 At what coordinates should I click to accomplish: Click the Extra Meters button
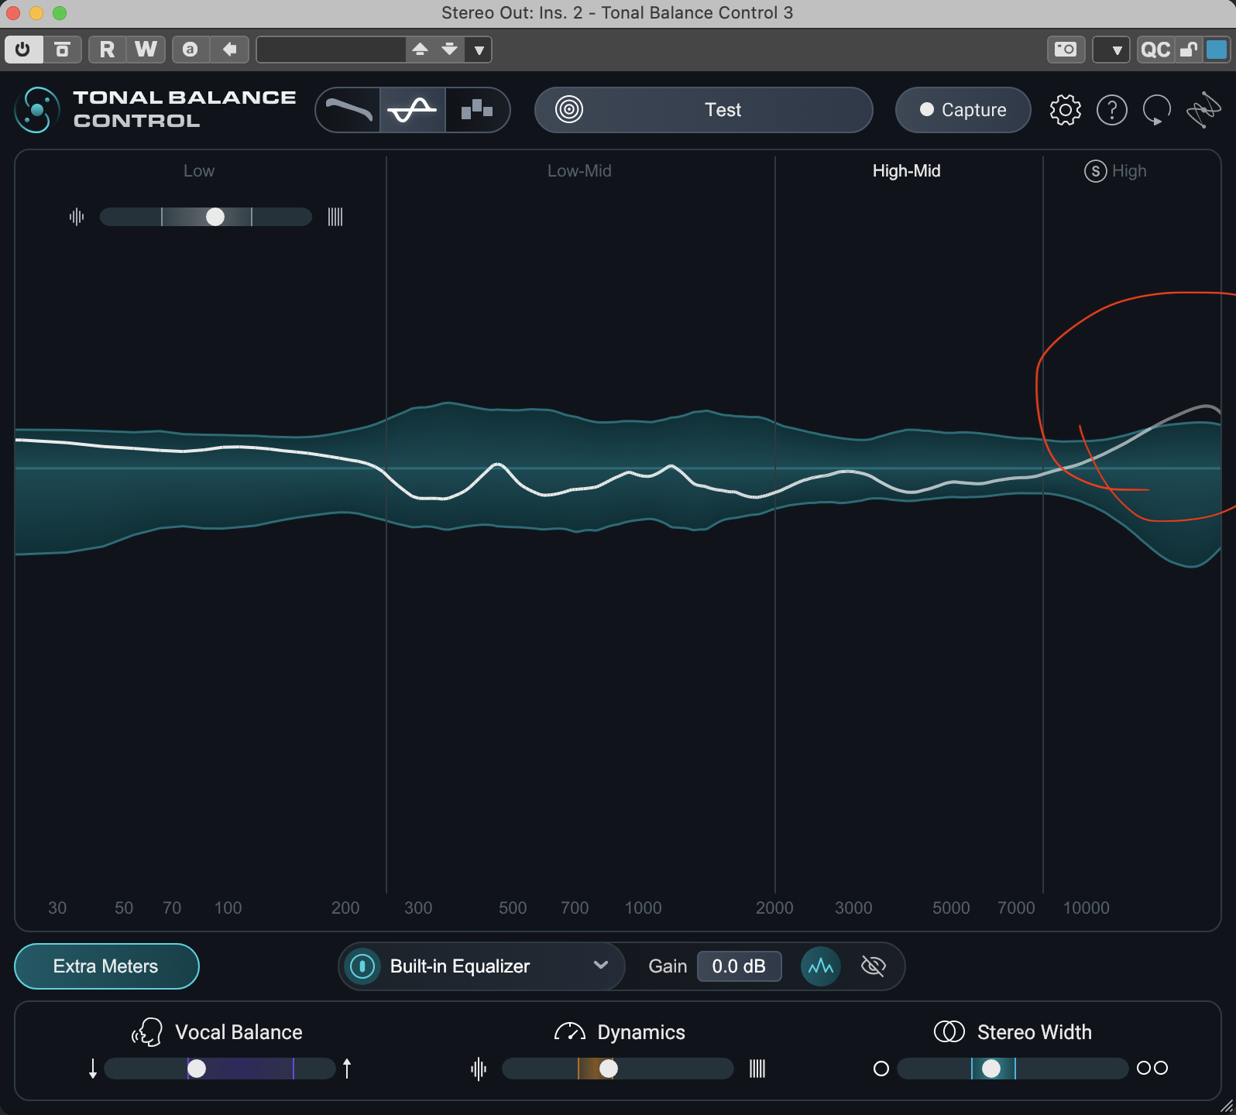[x=106, y=966]
